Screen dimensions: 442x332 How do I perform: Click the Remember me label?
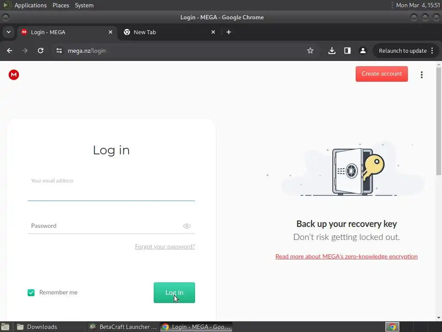pos(58,293)
